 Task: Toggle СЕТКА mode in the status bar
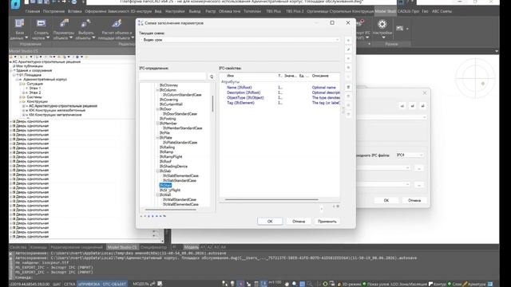pyautogui.click(x=69, y=284)
